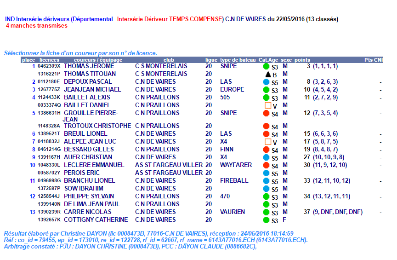
Task: Click the '4 manches transmises' text
Action: pos(37,26)
